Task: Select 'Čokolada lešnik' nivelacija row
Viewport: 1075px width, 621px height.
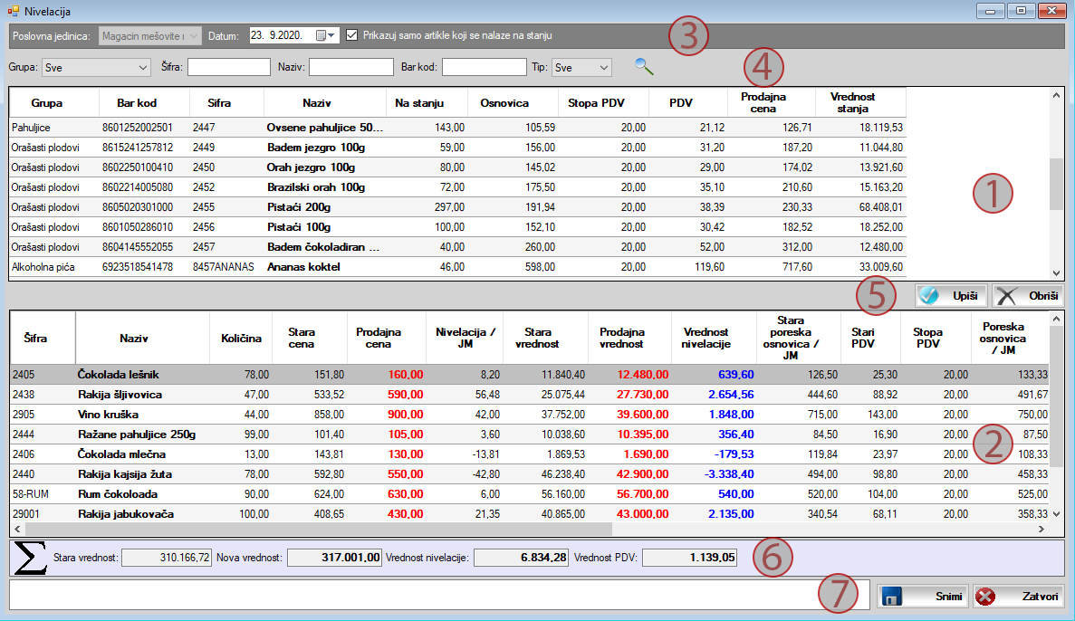Action: pos(530,374)
